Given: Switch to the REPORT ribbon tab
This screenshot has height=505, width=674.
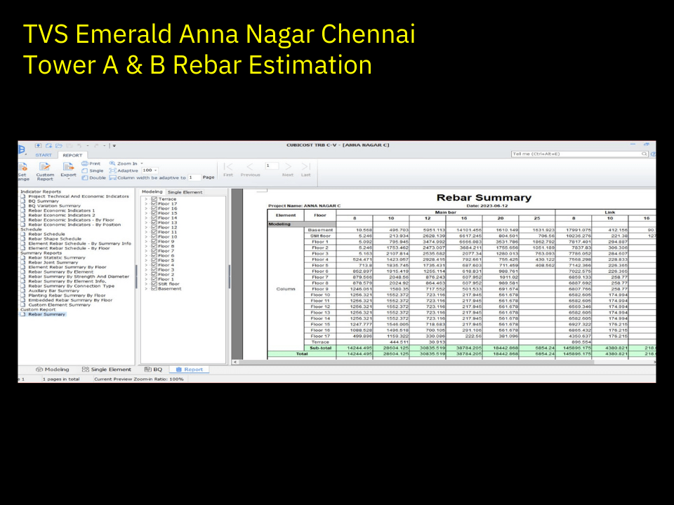Looking at the screenshot, I should (72, 155).
